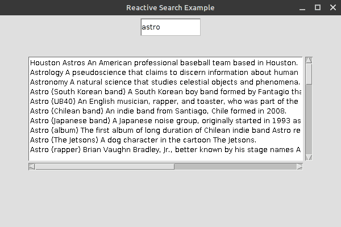Image resolution: width=341 pixels, height=227 pixels.
Task: Maximize the Reactive Search Example window
Action: pos(318,7)
